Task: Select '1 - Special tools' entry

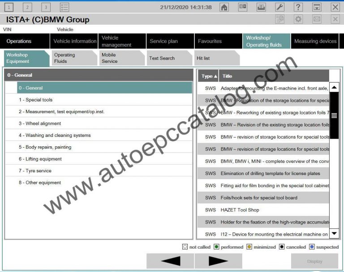Action: point(99,100)
